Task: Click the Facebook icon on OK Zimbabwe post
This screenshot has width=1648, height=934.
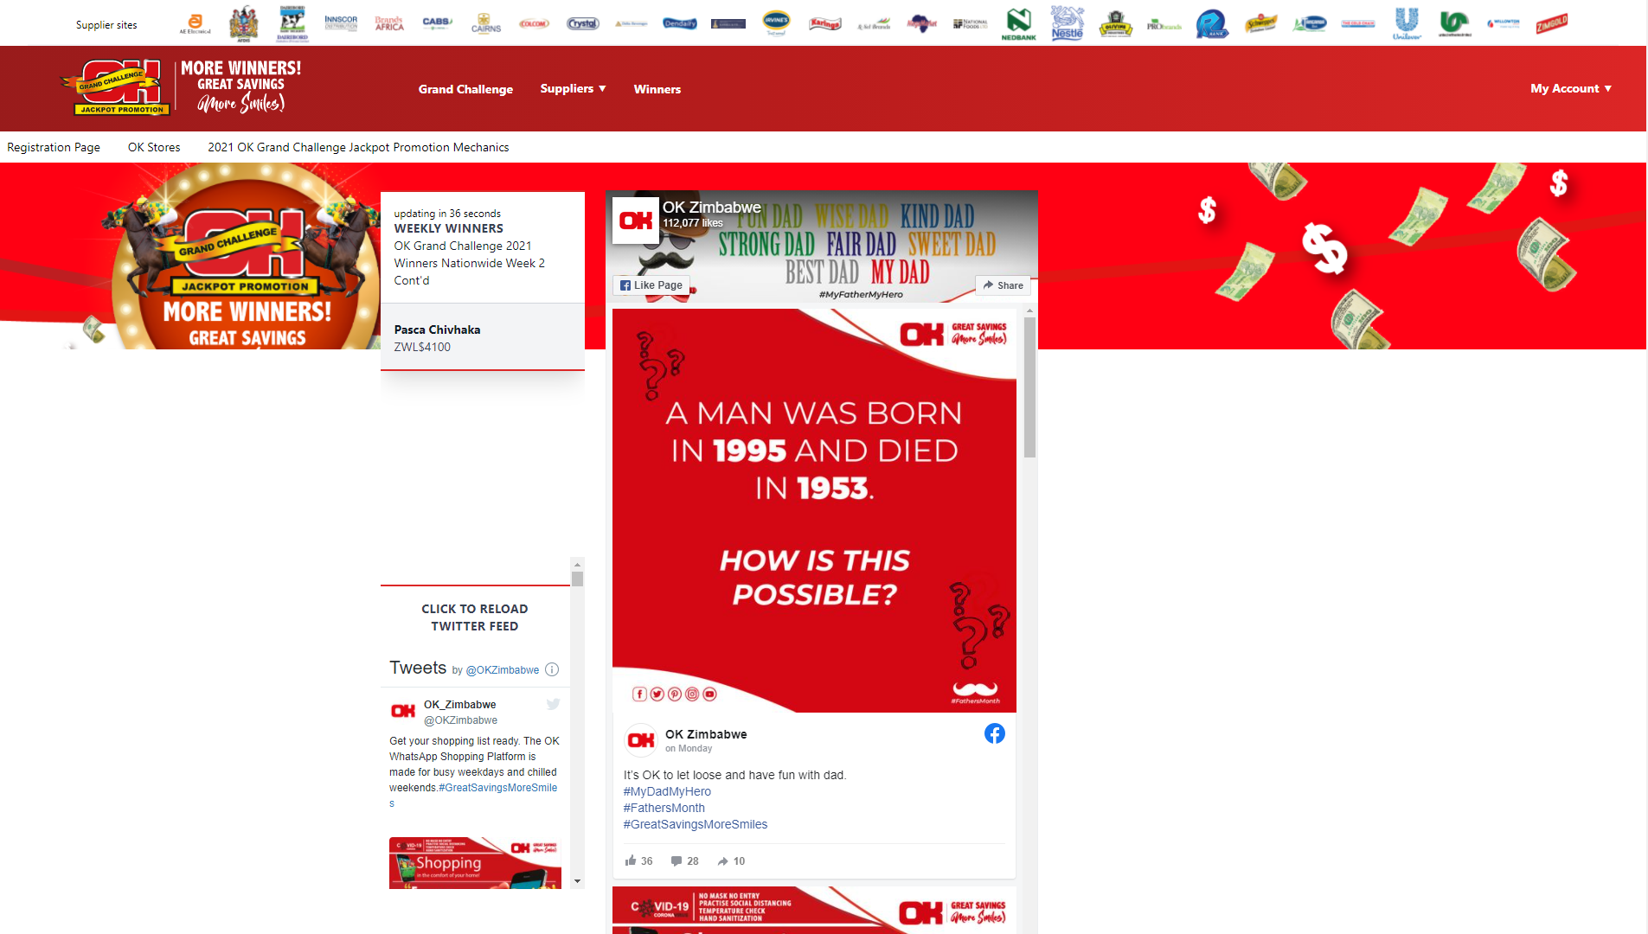Action: [x=994, y=733]
